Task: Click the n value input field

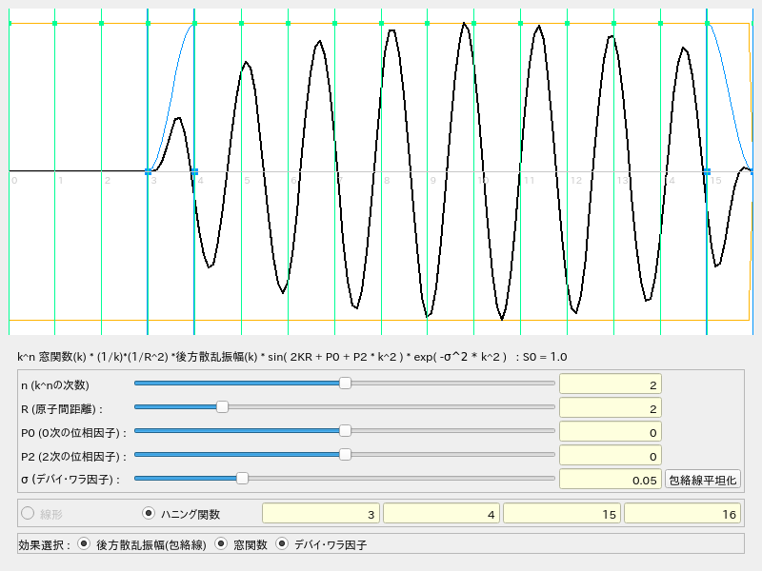Action: coord(610,384)
